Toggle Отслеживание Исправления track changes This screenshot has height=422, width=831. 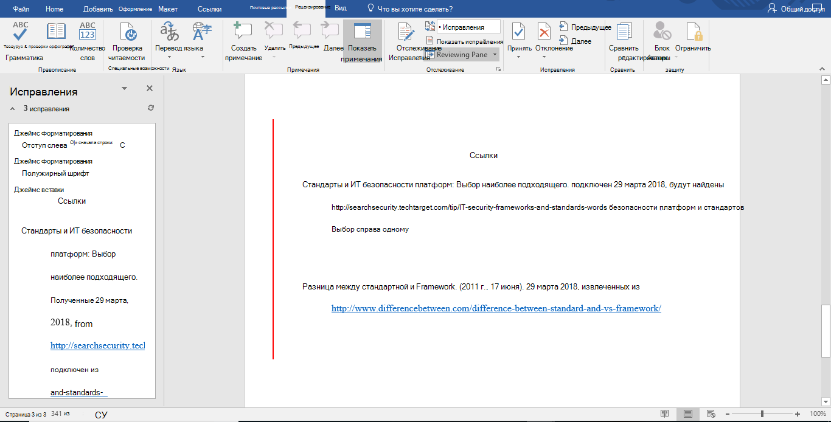point(405,33)
